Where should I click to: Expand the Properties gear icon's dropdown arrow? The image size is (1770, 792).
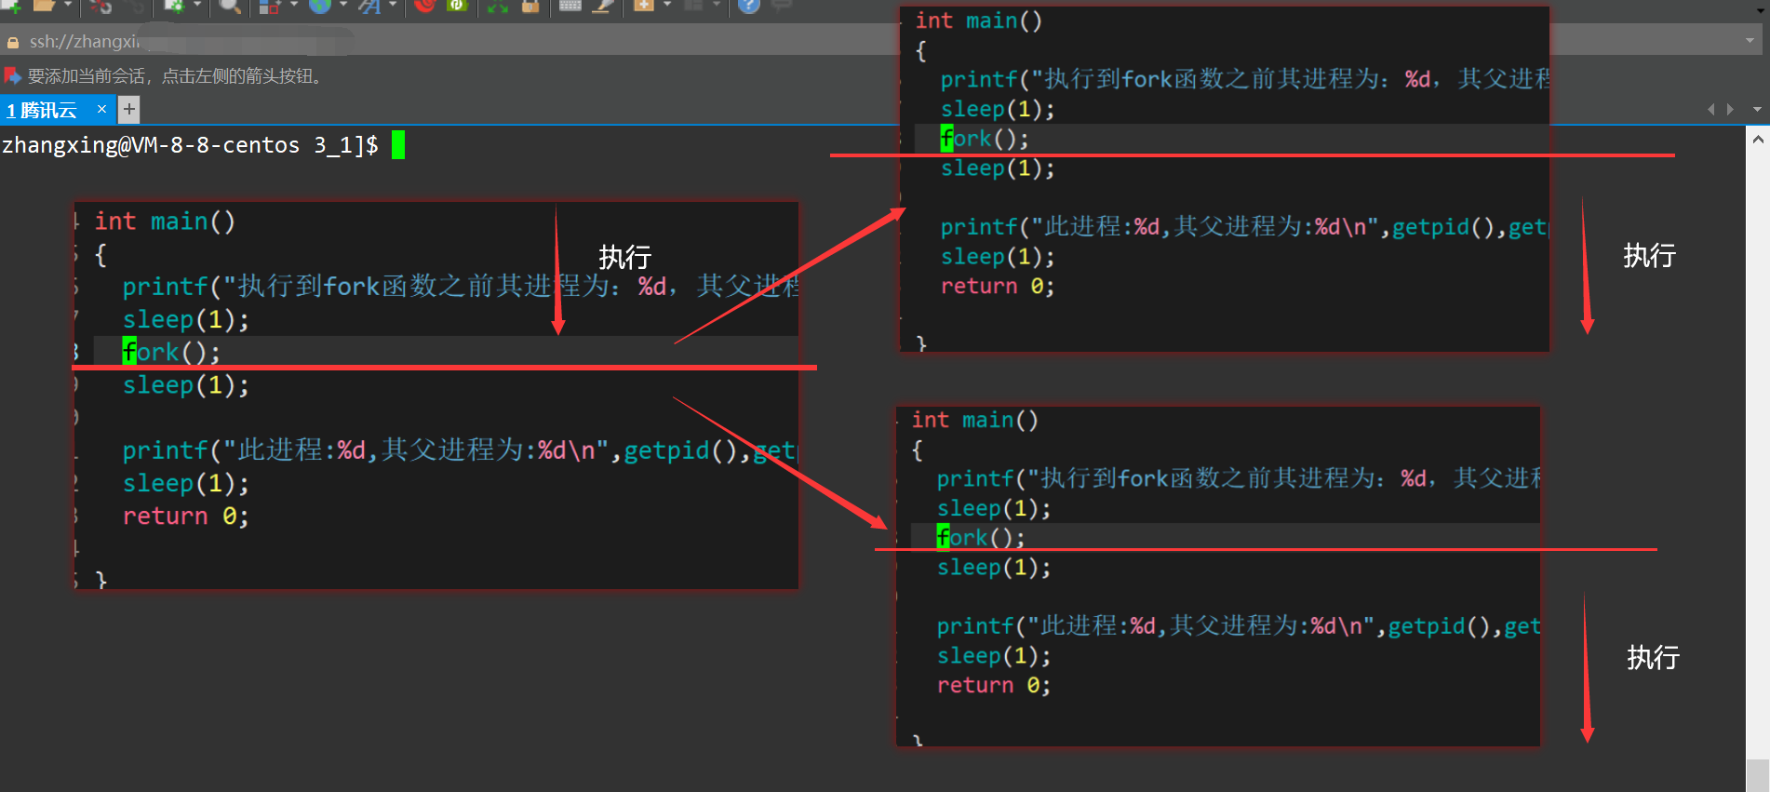coord(197,5)
